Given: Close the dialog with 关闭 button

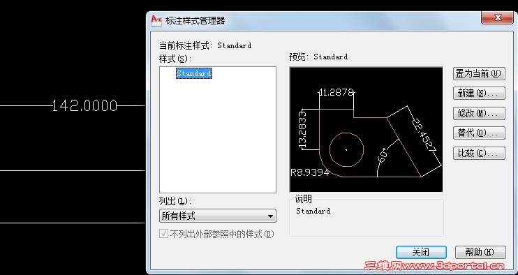Looking at the screenshot, I should [421, 252].
